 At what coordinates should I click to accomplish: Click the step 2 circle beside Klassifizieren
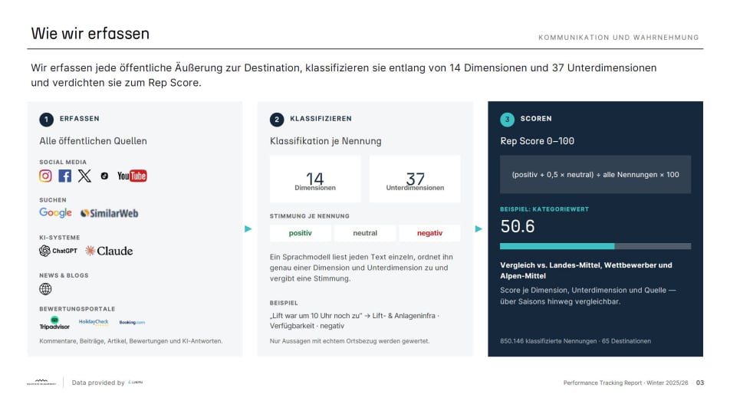click(x=277, y=120)
